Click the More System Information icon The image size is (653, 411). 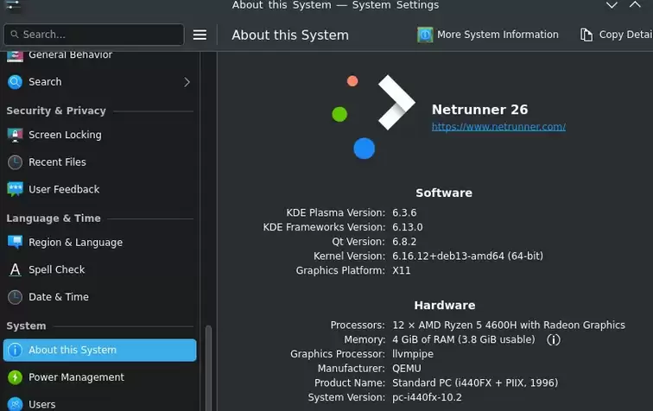(x=425, y=35)
